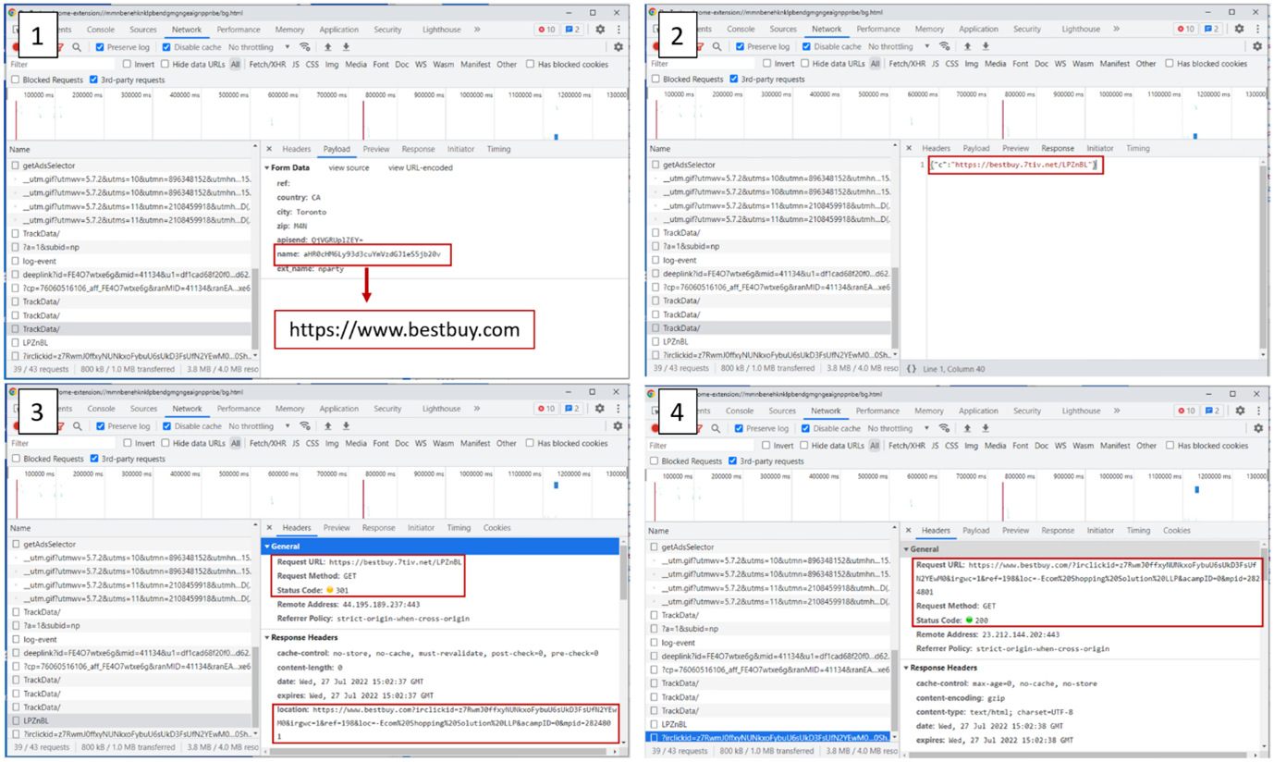Click Import HAR upload arrow in window 3
The image size is (1274, 762).
tap(327, 426)
